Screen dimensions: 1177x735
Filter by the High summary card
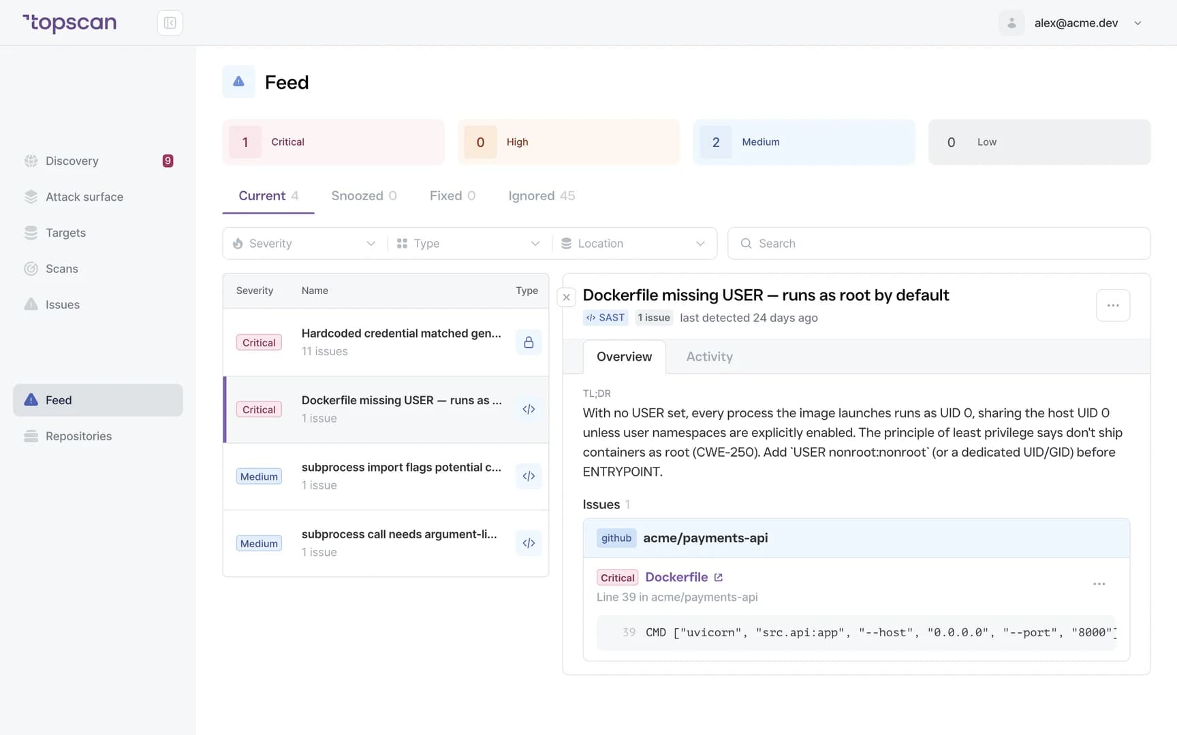[569, 142]
